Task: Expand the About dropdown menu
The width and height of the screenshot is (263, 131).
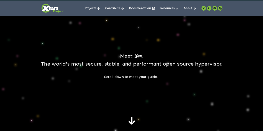Action: pyautogui.click(x=190, y=8)
